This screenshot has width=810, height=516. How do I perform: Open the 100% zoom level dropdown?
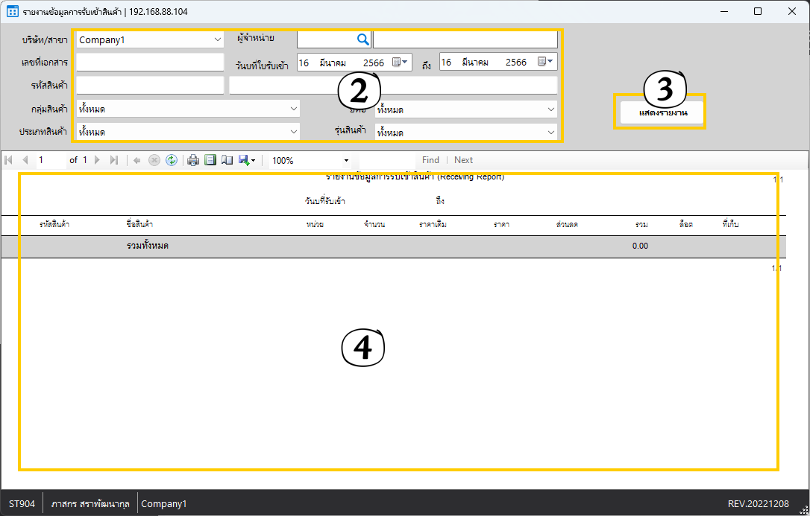(x=346, y=160)
